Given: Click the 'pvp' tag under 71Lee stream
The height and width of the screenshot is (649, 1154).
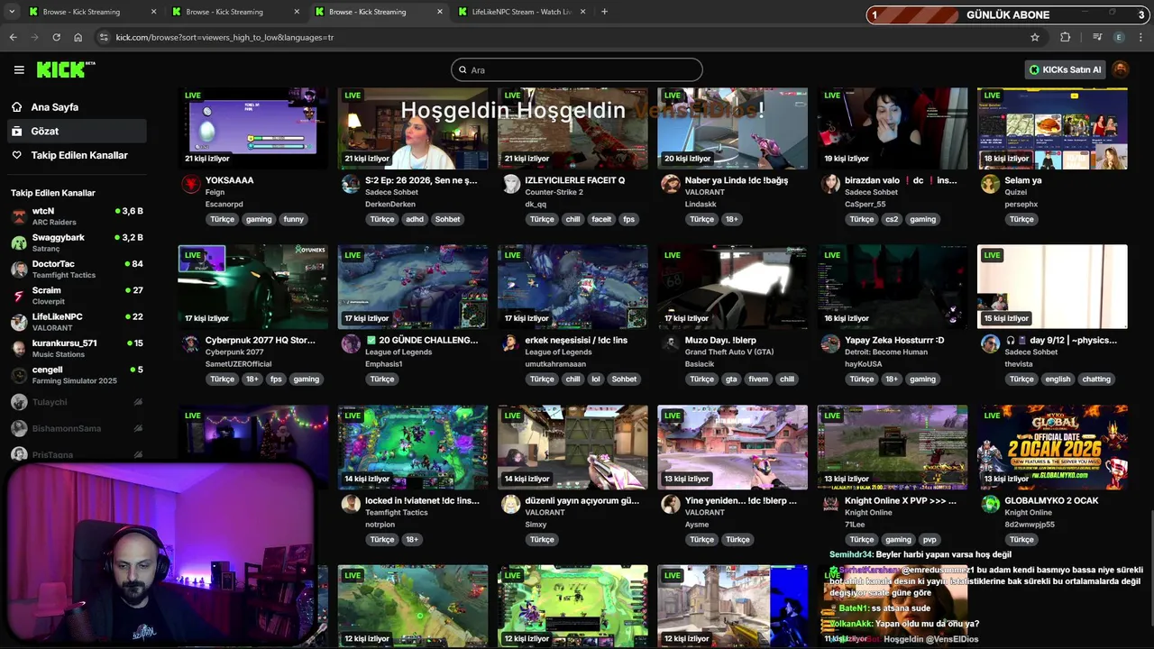Looking at the screenshot, I should click(x=930, y=540).
